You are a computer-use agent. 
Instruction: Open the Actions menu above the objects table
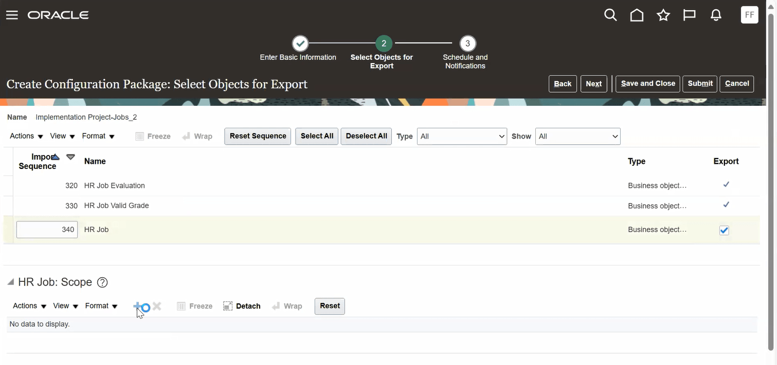(22, 136)
